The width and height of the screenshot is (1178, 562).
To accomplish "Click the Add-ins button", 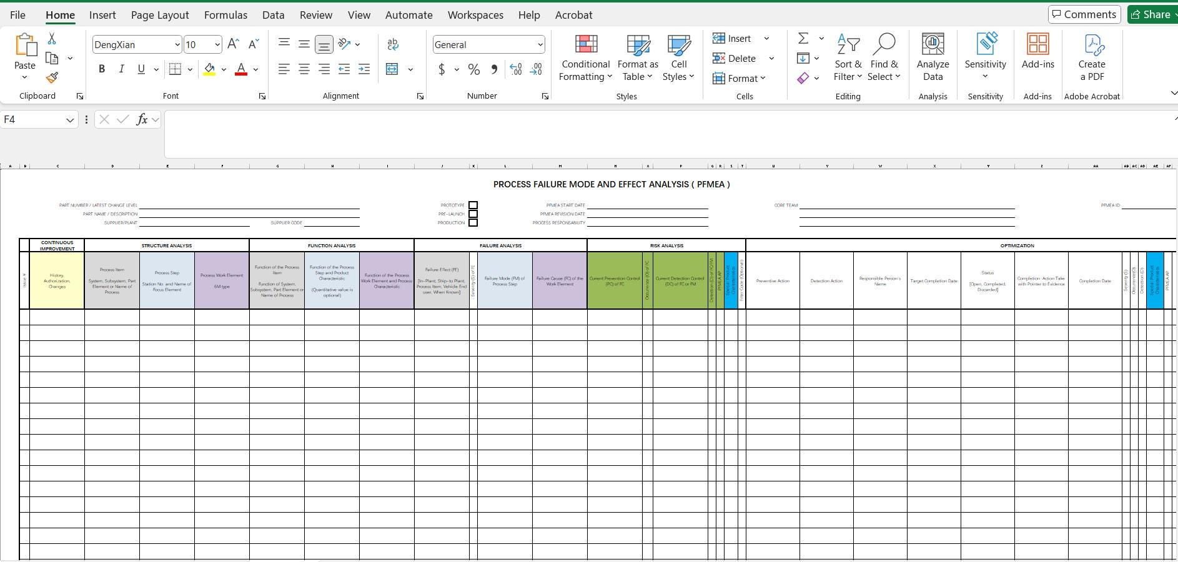I will (1038, 51).
